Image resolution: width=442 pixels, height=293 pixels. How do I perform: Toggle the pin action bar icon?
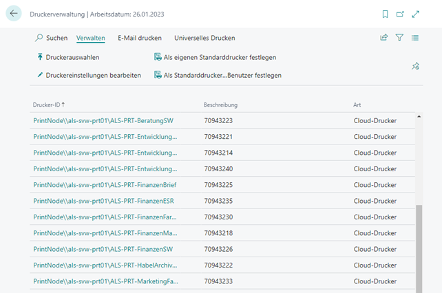click(415, 66)
